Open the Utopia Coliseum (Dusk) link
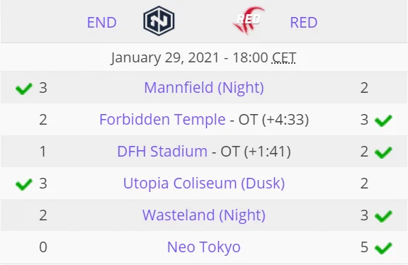The image size is (408, 265). pyautogui.click(x=204, y=184)
